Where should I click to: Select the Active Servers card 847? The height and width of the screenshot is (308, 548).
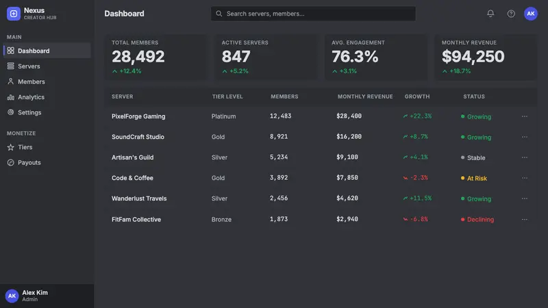pos(266,57)
